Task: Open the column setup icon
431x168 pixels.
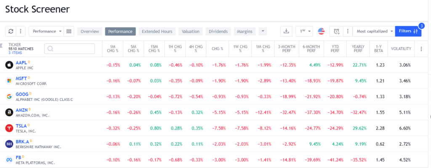Action: tap(69, 31)
